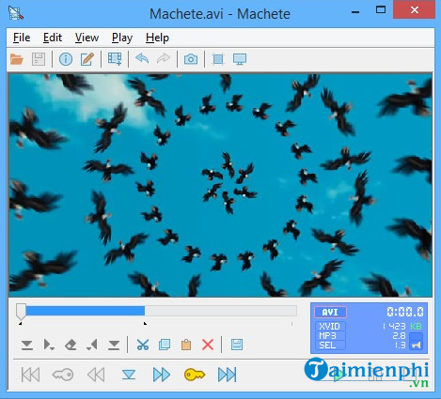Open the File menu
Viewport: 441px width, 399px height.
pyautogui.click(x=22, y=38)
